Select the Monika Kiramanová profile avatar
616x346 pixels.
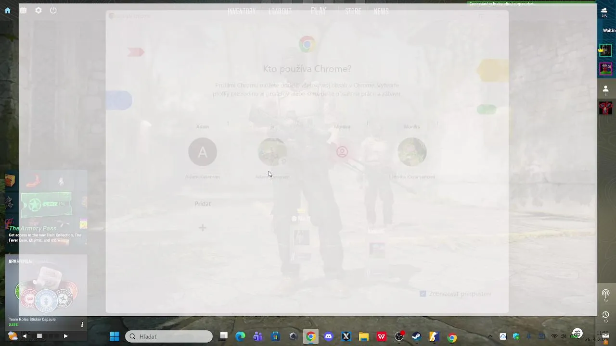[x=412, y=152]
